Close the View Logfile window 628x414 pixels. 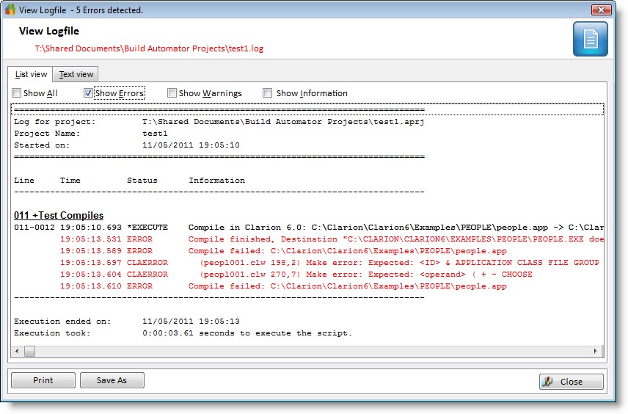[601, 10]
